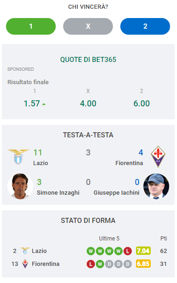Select the 4.00 draw odds
177x283 pixels.
[x=88, y=104]
